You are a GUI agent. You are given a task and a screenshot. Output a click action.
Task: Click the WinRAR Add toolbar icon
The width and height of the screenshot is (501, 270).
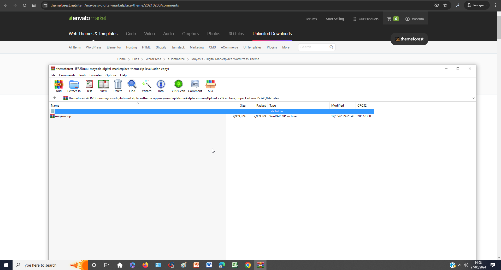click(59, 86)
